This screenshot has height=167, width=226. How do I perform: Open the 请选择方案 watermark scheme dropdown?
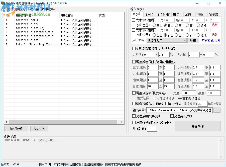coord(166,40)
